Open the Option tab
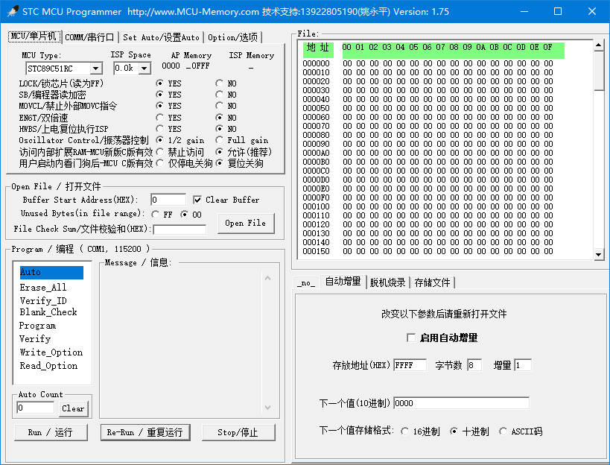The height and width of the screenshot is (465, 610). pos(232,37)
